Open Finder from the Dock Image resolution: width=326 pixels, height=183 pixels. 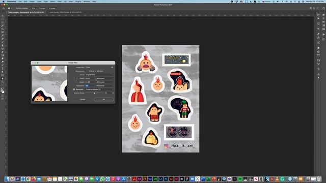coord(8,179)
